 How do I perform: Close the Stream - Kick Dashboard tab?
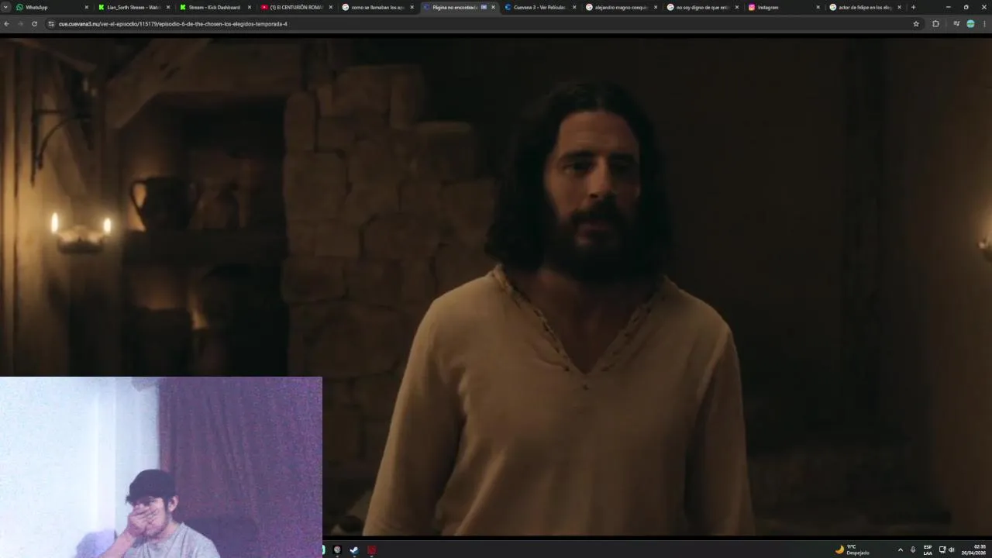click(250, 7)
